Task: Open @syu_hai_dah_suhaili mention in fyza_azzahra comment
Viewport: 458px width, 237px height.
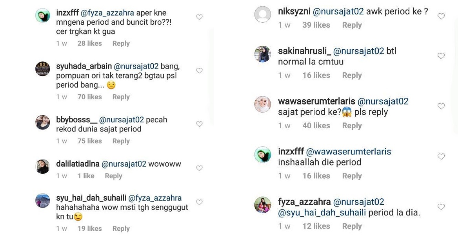Action: [322, 213]
